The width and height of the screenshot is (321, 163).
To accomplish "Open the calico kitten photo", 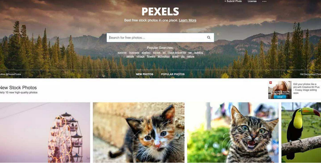I will tap(139, 133).
